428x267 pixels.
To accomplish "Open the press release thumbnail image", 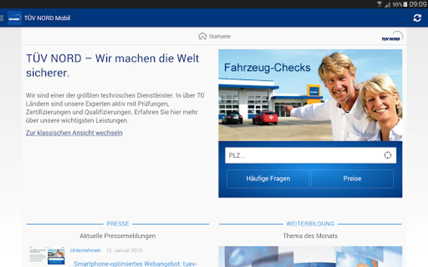I will [x=47, y=255].
